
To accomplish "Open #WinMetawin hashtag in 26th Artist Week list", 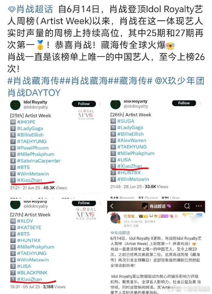I will click(133, 179).
